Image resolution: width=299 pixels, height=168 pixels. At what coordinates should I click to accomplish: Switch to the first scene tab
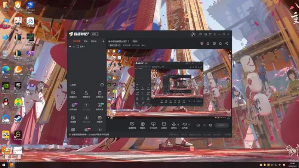(x=77, y=41)
